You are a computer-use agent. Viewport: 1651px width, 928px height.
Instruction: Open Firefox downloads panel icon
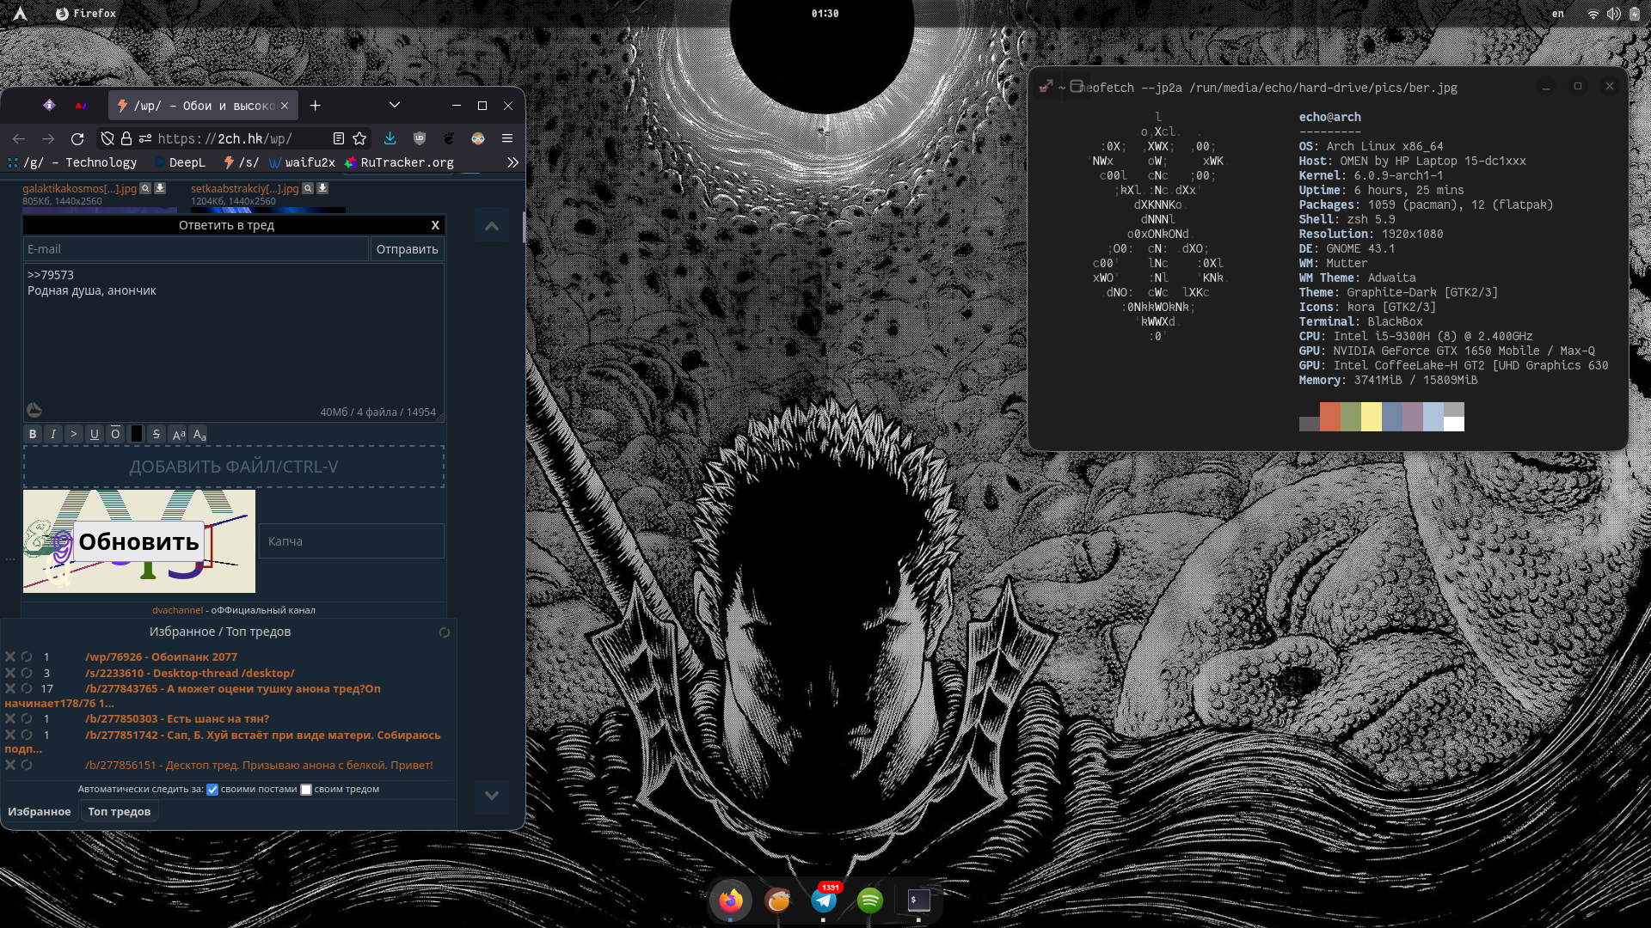tap(390, 138)
